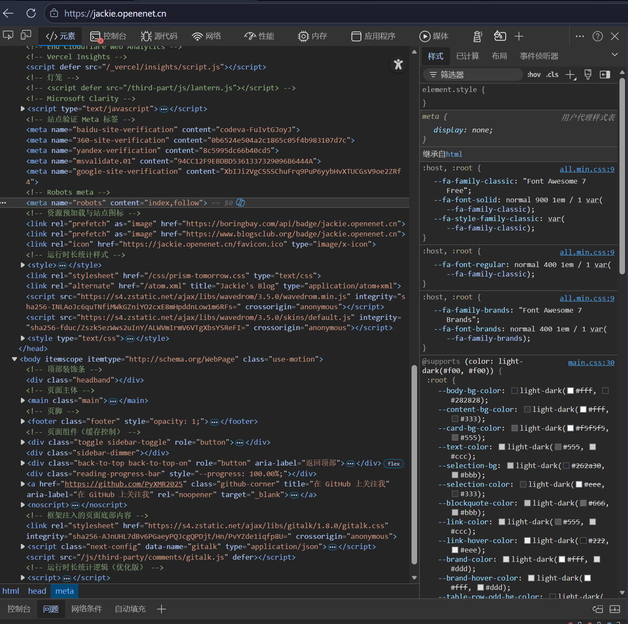Screen dimensions: 628x624
Task: Toggle the :hov element state panel
Action: click(x=533, y=75)
